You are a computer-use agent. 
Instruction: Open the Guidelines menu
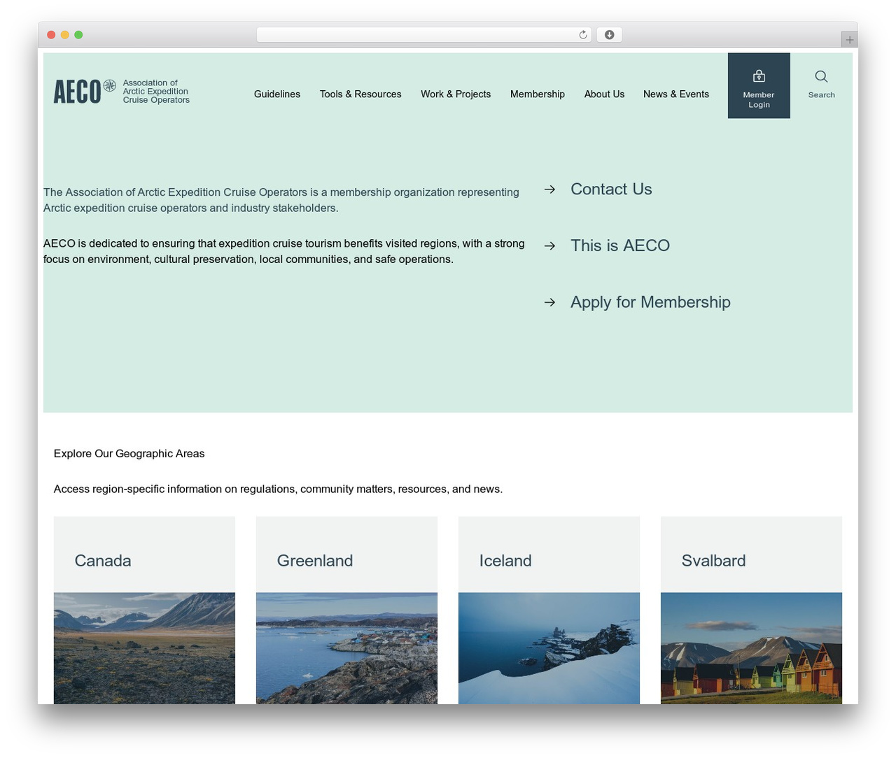point(277,94)
